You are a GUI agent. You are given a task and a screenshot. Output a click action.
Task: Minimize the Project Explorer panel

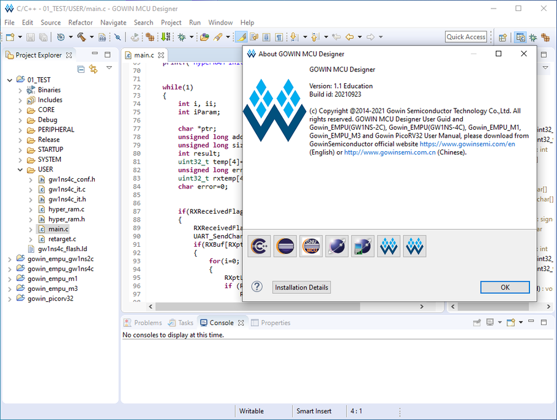click(x=95, y=54)
